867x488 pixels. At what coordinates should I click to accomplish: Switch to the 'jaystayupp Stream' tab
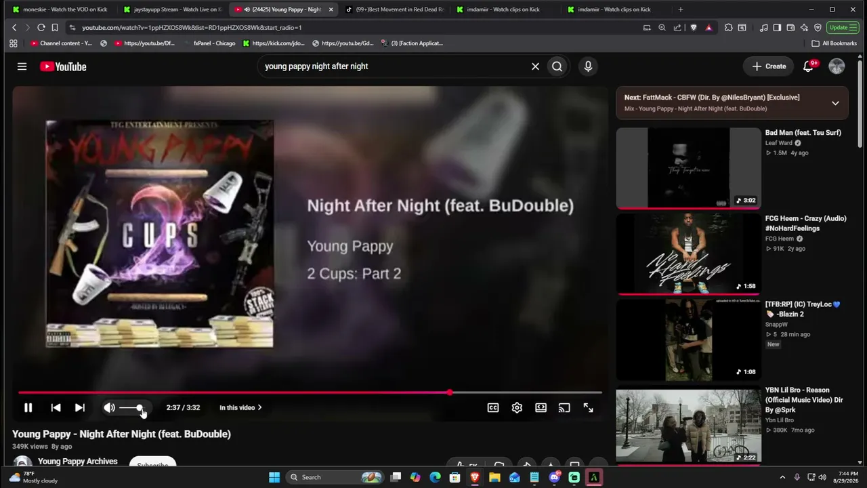[x=173, y=9]
